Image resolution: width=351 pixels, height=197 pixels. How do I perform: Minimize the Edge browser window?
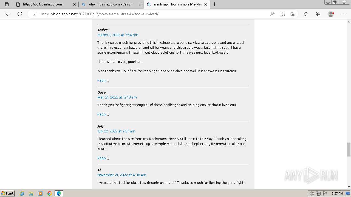(x=328, y=2)
